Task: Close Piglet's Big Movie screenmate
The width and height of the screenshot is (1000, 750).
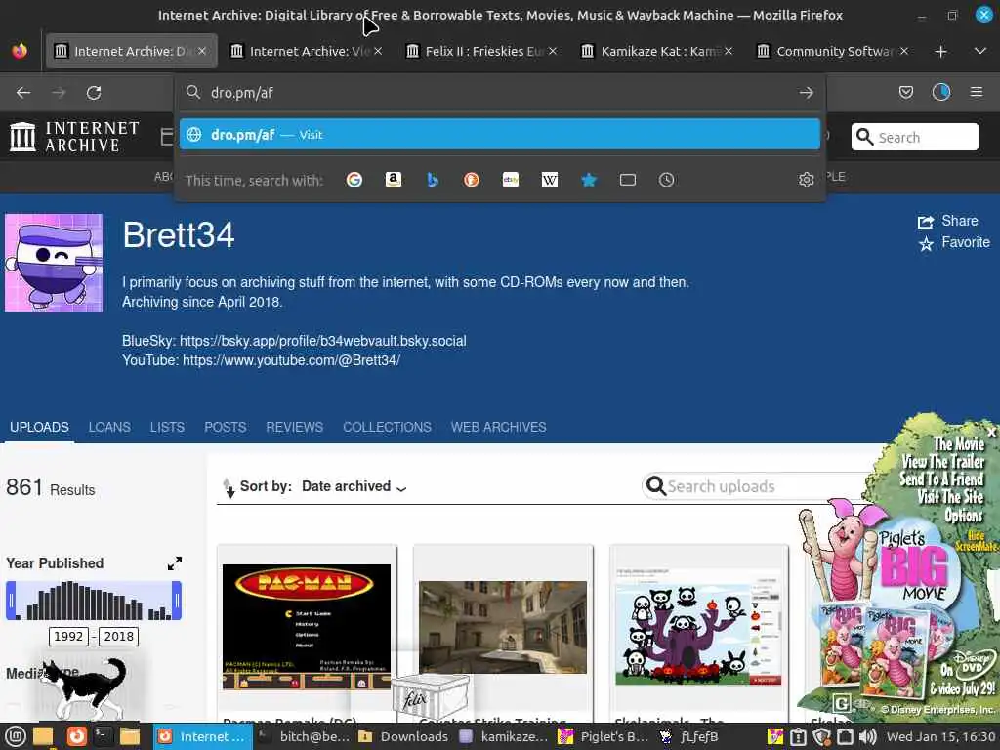Action: click(x=991, y=433)
